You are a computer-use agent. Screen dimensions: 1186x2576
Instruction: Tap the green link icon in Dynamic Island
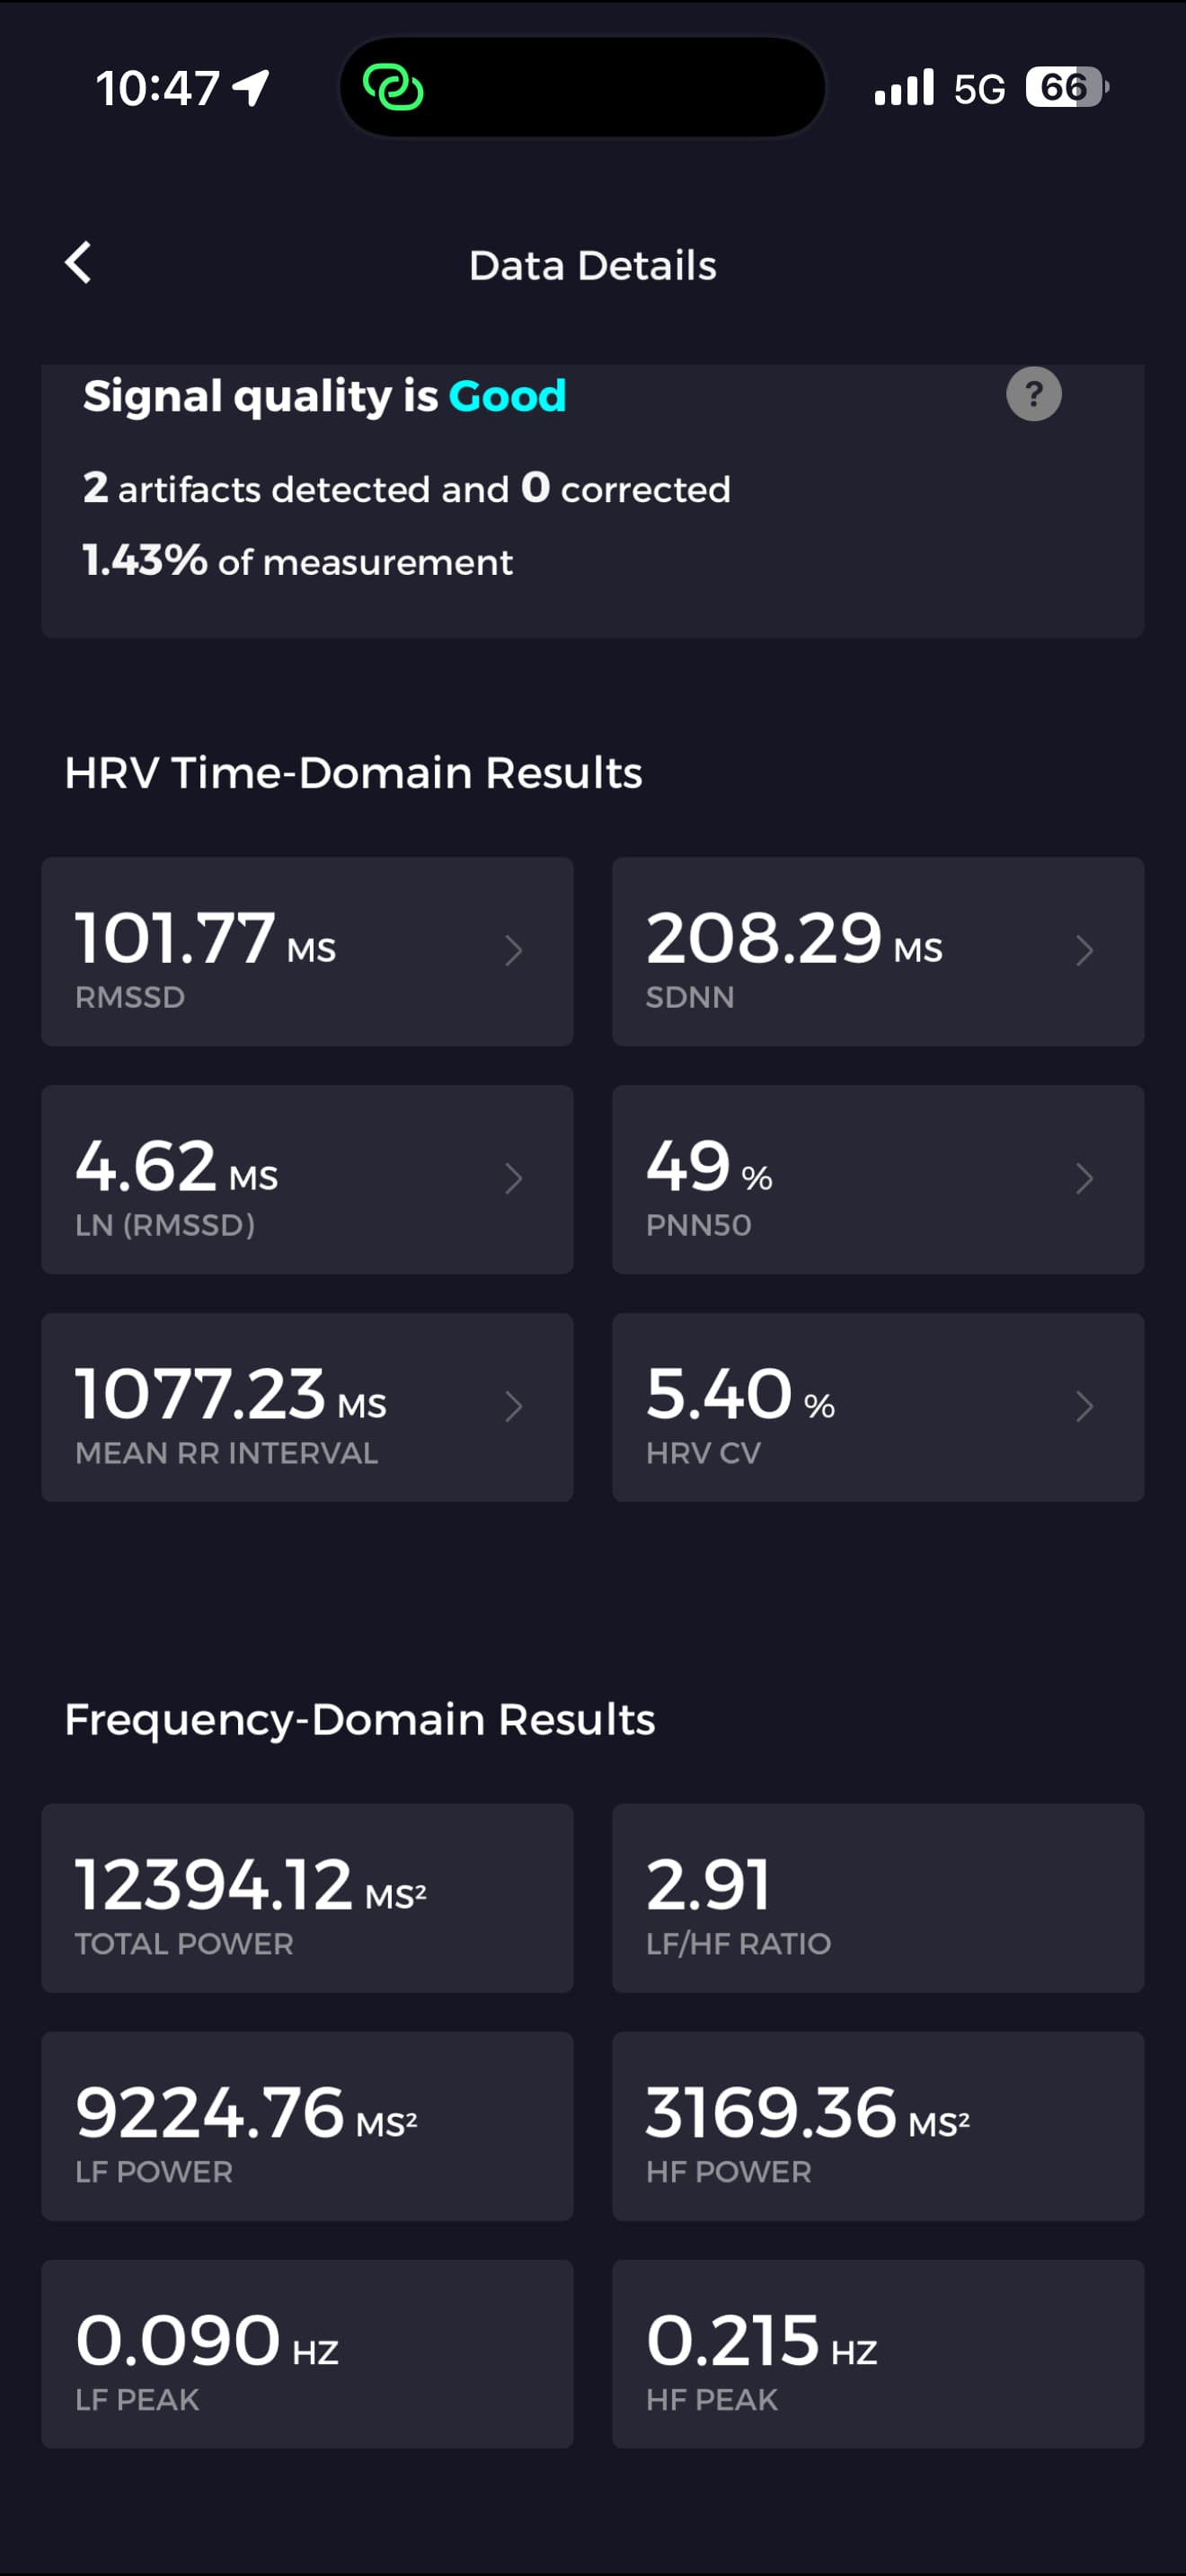(x=393, y=88)
